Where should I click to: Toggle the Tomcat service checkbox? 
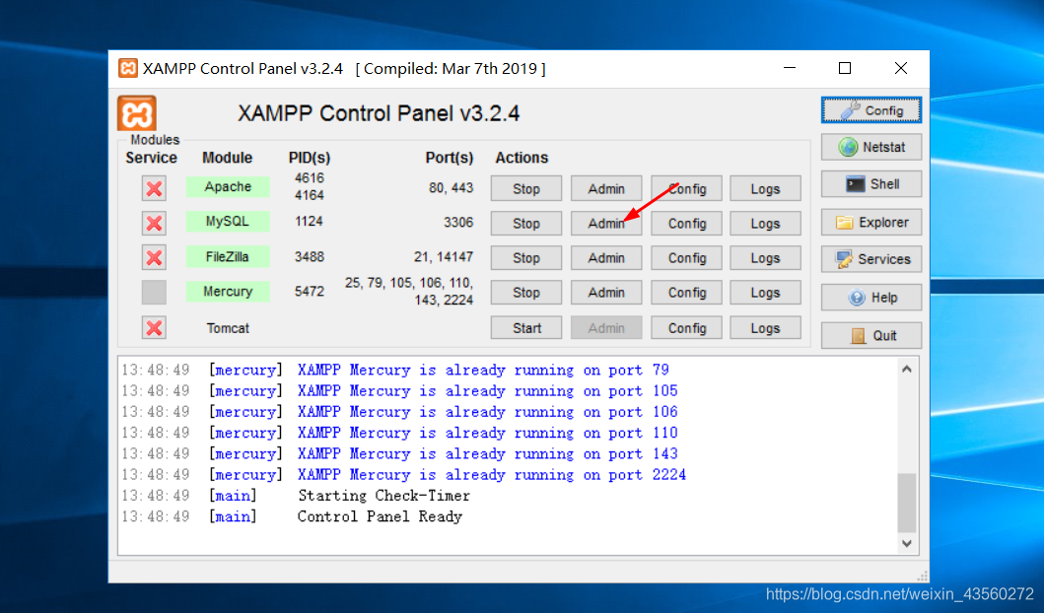point(154,327)
